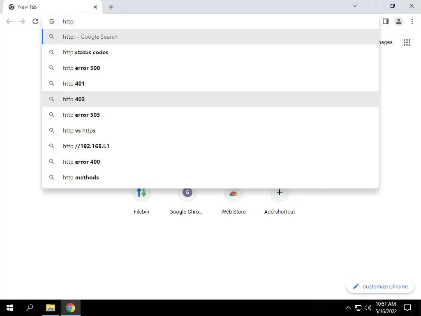Pick 'http methods' suggestion
421x316 pixels.
coord(210,177)
